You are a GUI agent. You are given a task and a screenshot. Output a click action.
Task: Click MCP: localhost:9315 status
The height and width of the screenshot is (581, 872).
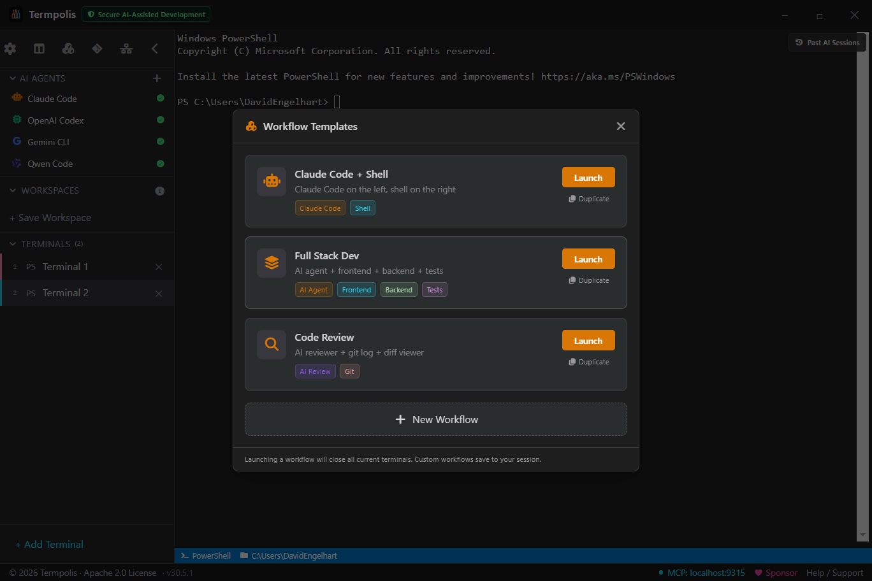701,573
